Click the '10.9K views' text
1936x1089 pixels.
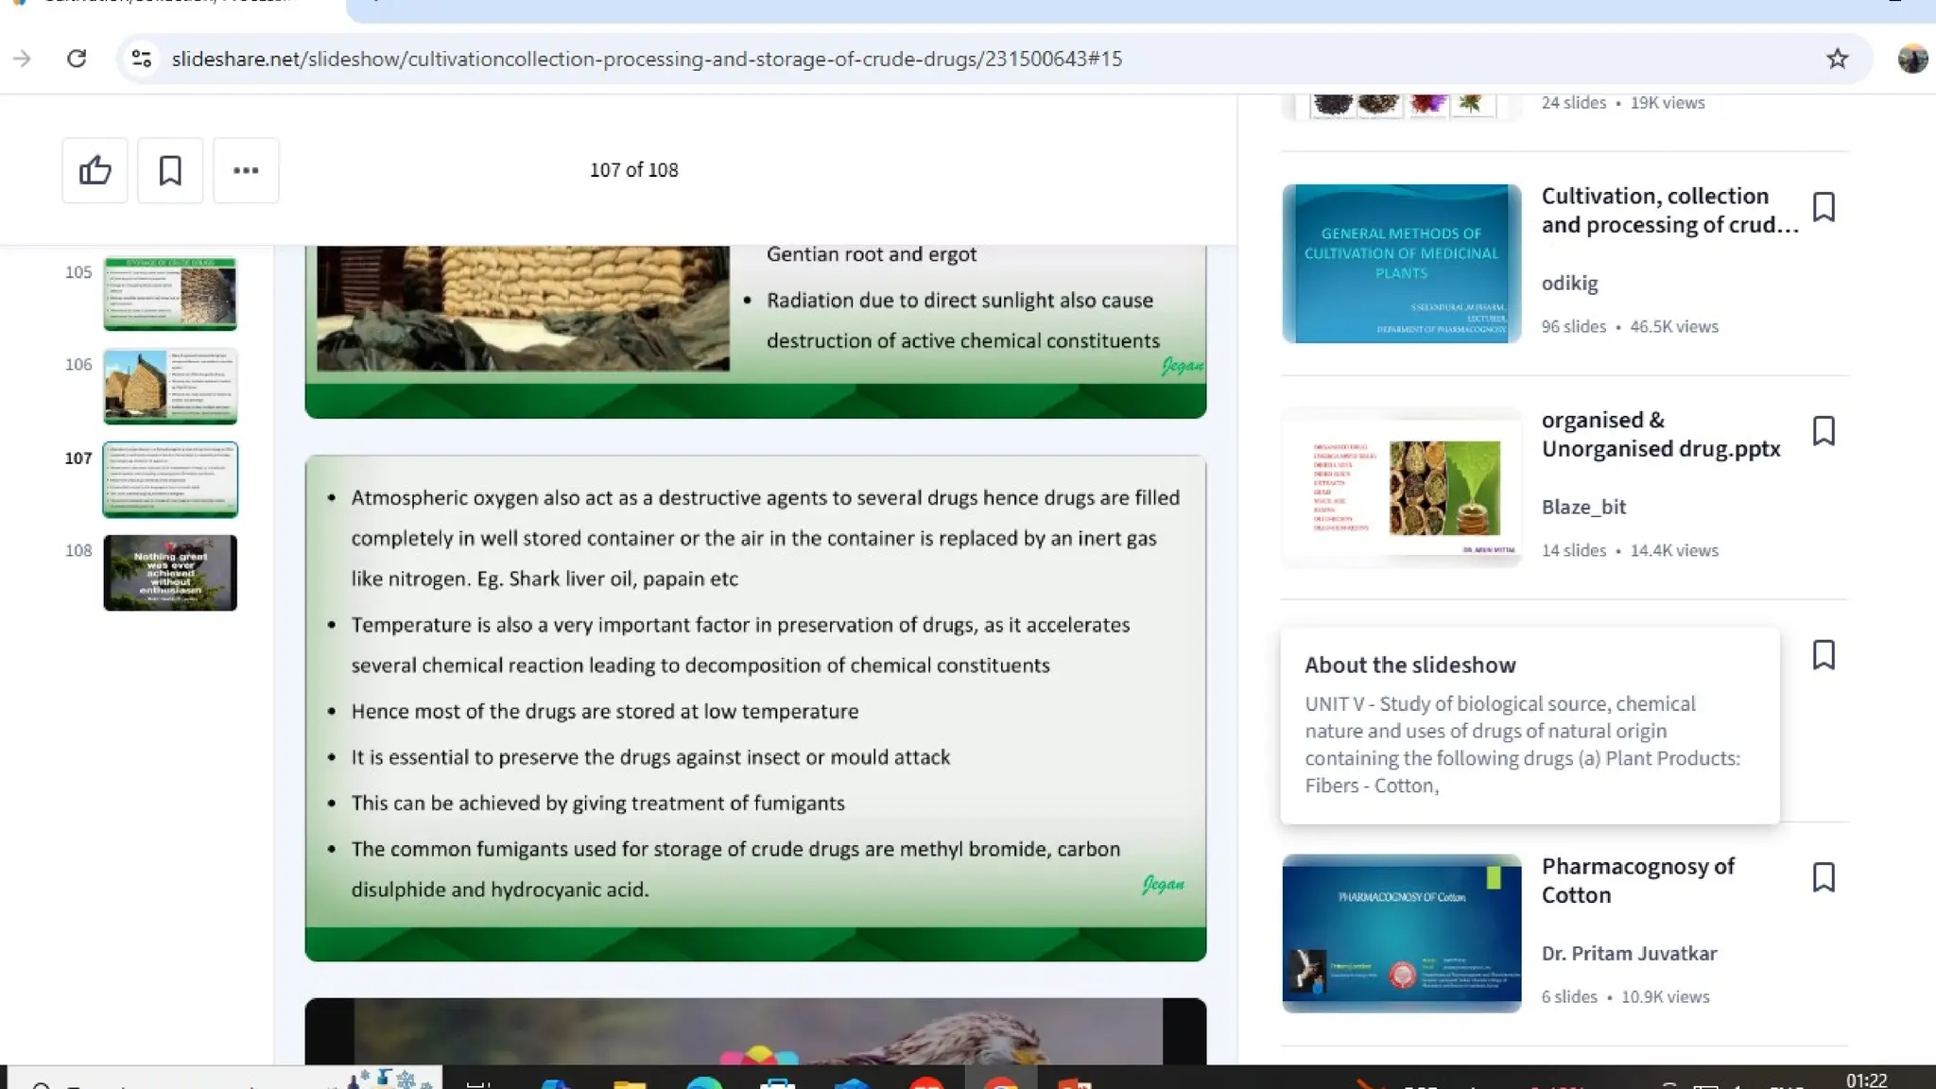(x=1665, y=996)
